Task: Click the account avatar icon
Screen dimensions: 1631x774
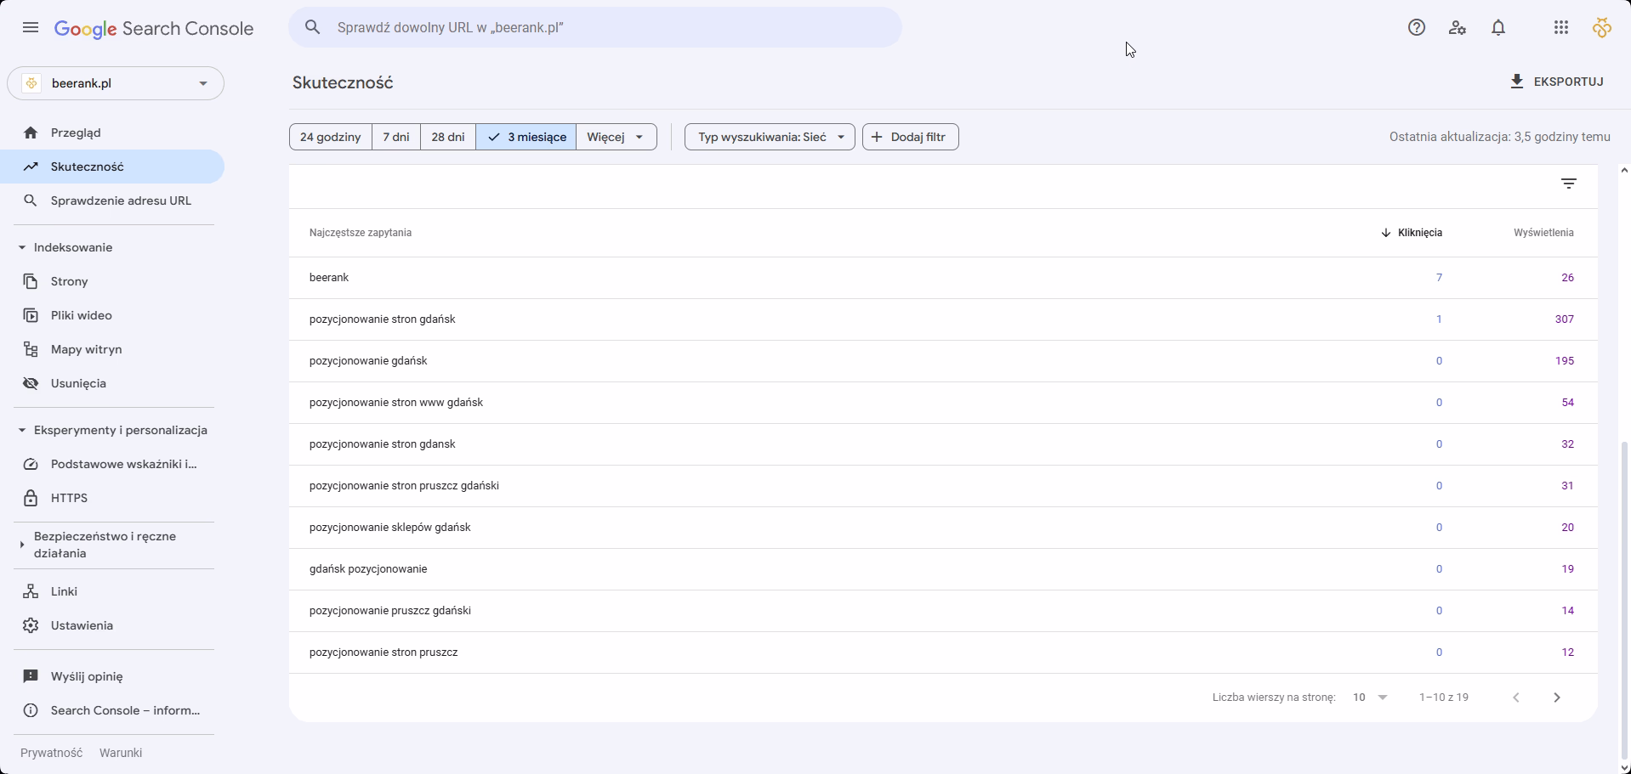Action: (1601, 28)
